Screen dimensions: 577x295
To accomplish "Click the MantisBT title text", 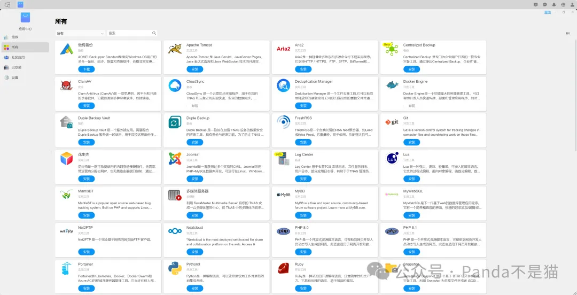I will [85, 191].
